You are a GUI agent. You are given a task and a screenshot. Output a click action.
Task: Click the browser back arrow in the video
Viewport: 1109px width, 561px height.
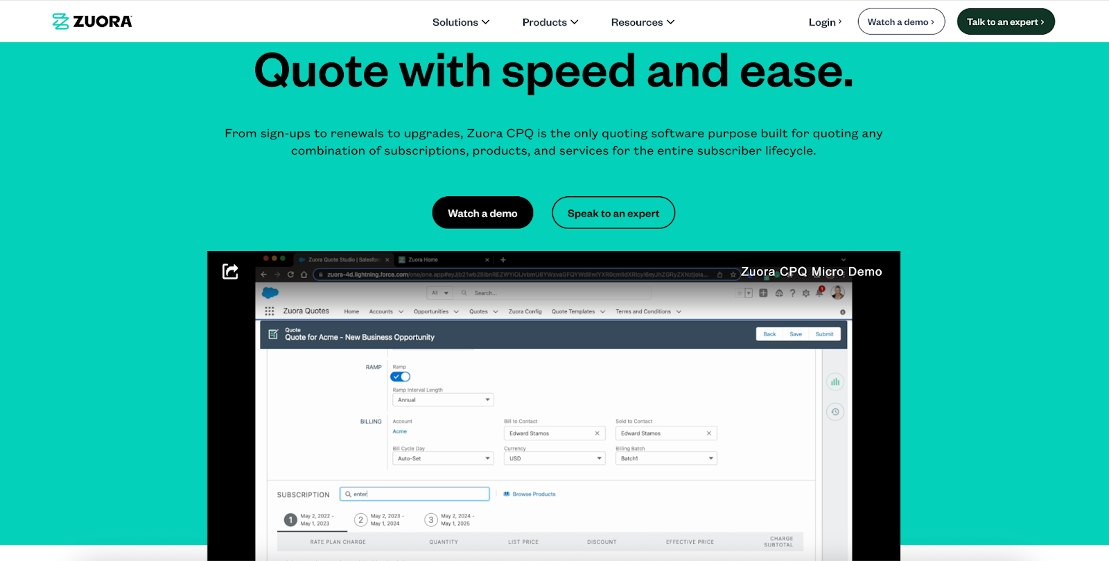[x=263, y=275]
